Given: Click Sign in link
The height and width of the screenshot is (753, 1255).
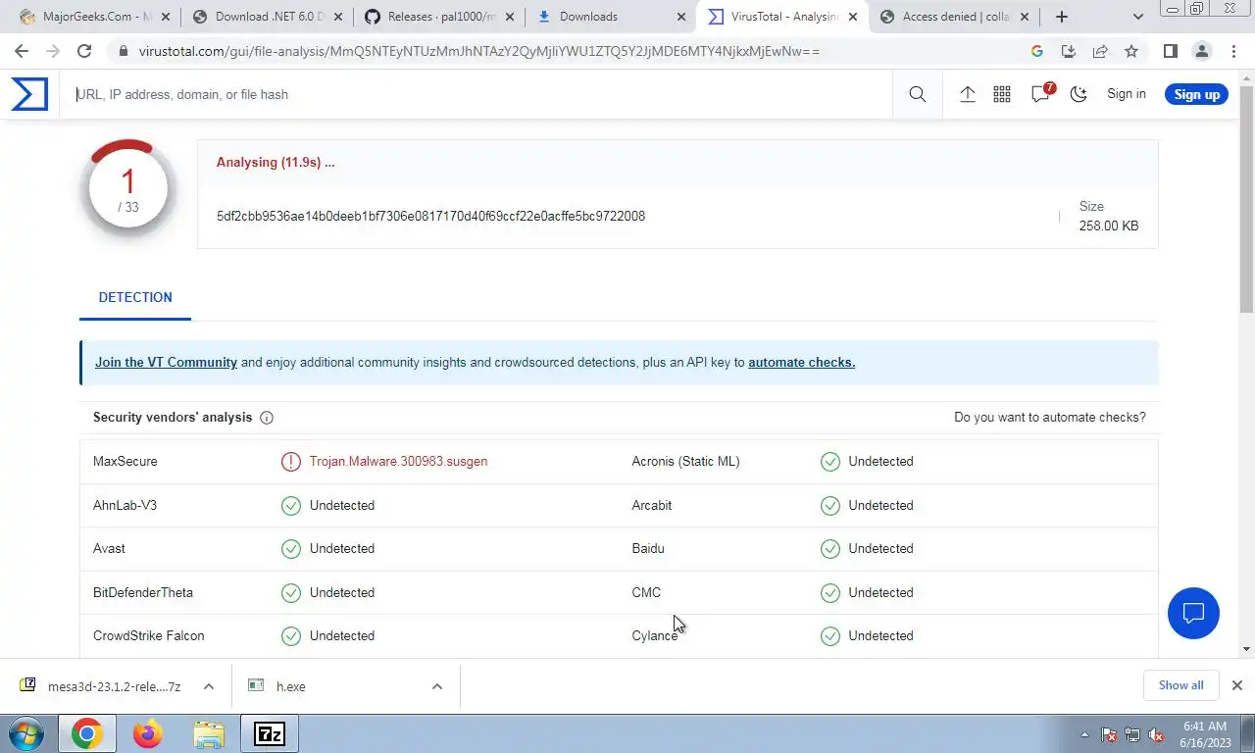Looking at the screenshot, I should click(x=1126, y=94).
